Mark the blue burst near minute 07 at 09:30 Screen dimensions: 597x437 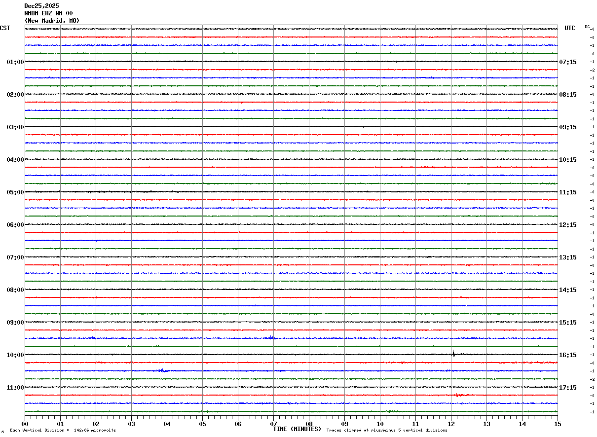point(272,337)
